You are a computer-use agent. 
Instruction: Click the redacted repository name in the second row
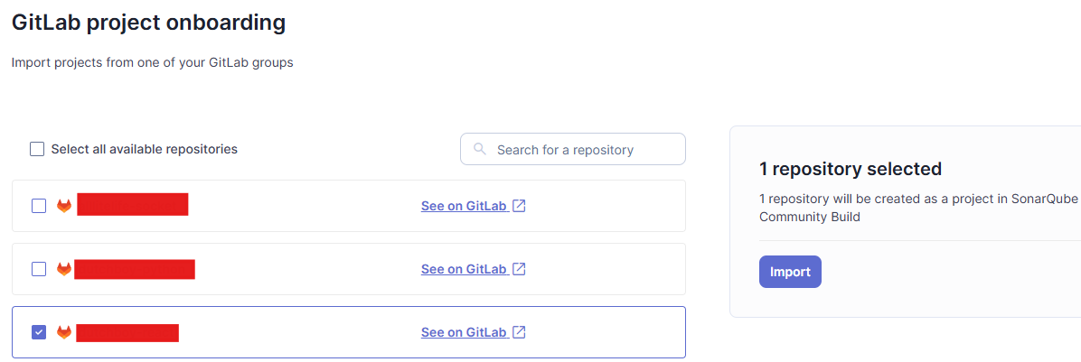135,269
